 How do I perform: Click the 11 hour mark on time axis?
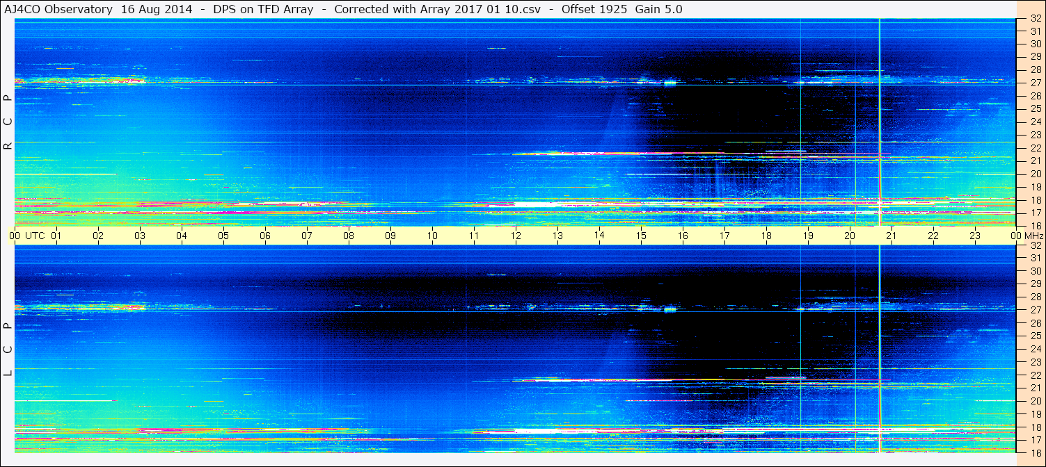(474, 236)
